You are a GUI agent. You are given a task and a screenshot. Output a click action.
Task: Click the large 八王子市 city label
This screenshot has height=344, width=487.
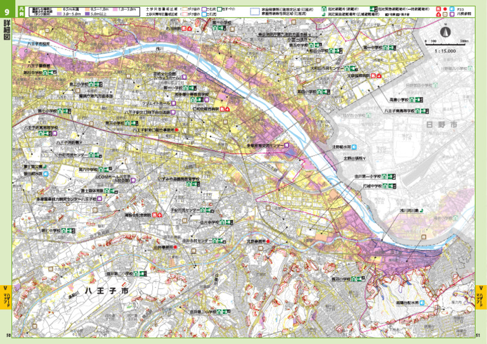(107, 291)
